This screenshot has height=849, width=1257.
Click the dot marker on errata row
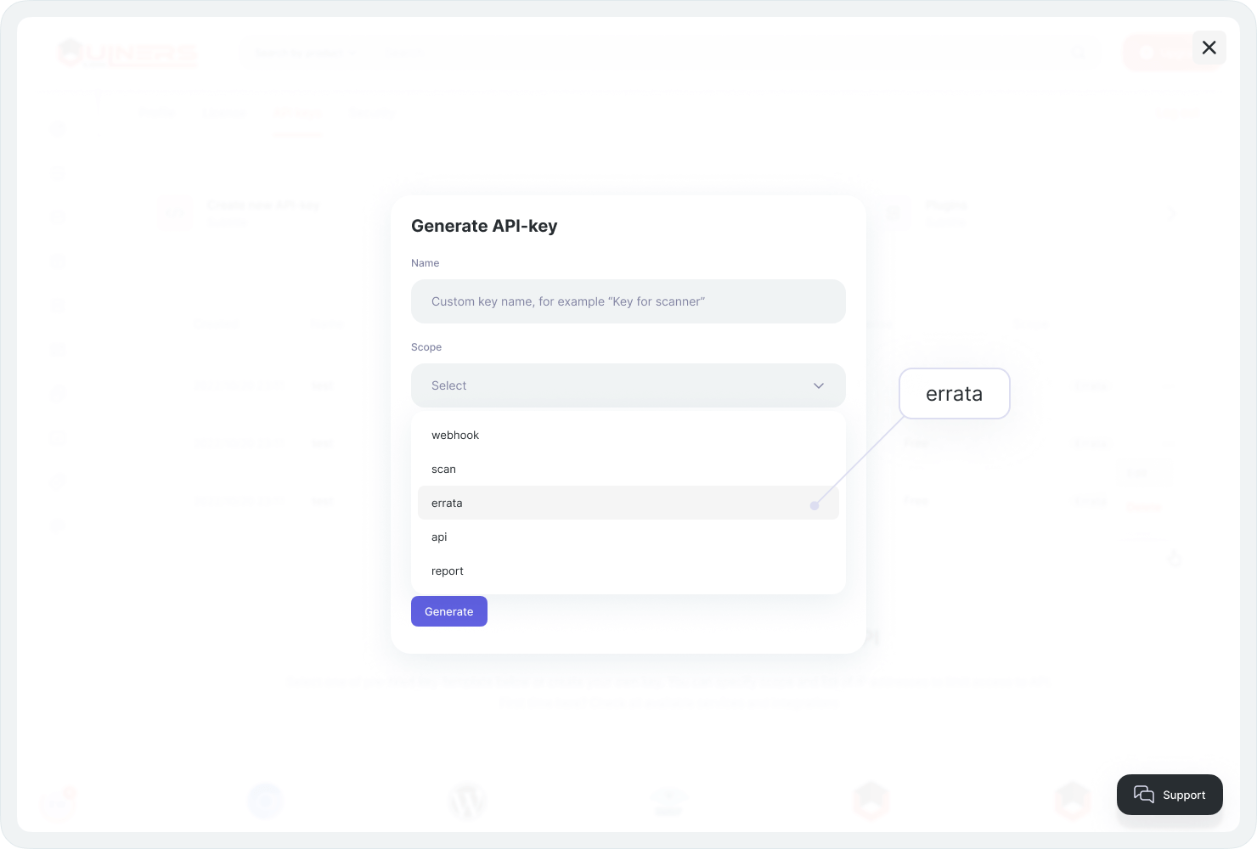tap(815, 506)
